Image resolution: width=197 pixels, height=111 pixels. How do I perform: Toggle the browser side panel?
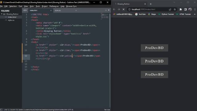185,10
